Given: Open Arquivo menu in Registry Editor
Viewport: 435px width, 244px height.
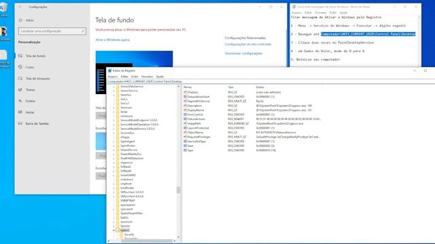Looking at the screenshot, I should coord(113,77).
